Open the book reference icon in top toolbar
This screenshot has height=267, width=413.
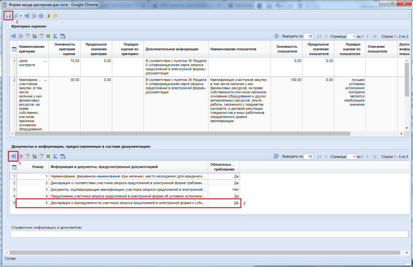click(48, 16)
